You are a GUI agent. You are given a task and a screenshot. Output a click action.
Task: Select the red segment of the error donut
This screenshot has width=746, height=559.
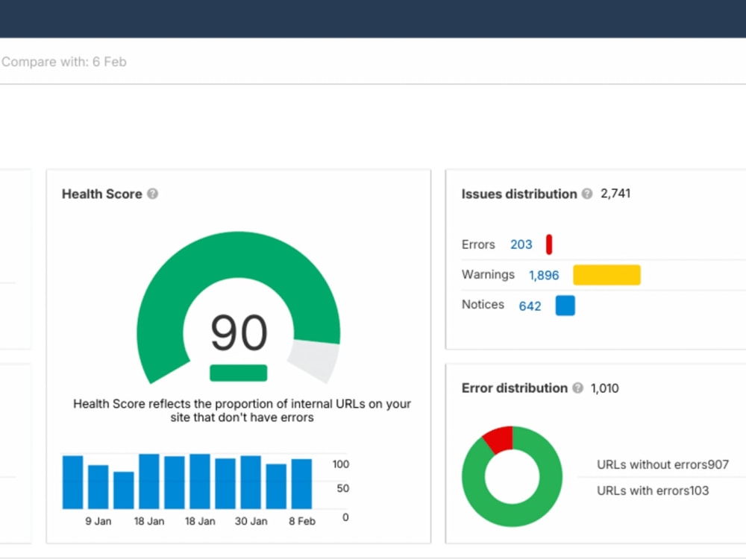click(x=501, y=439)
